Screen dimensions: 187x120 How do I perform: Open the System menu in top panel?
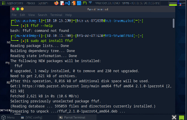coord(43,3)
